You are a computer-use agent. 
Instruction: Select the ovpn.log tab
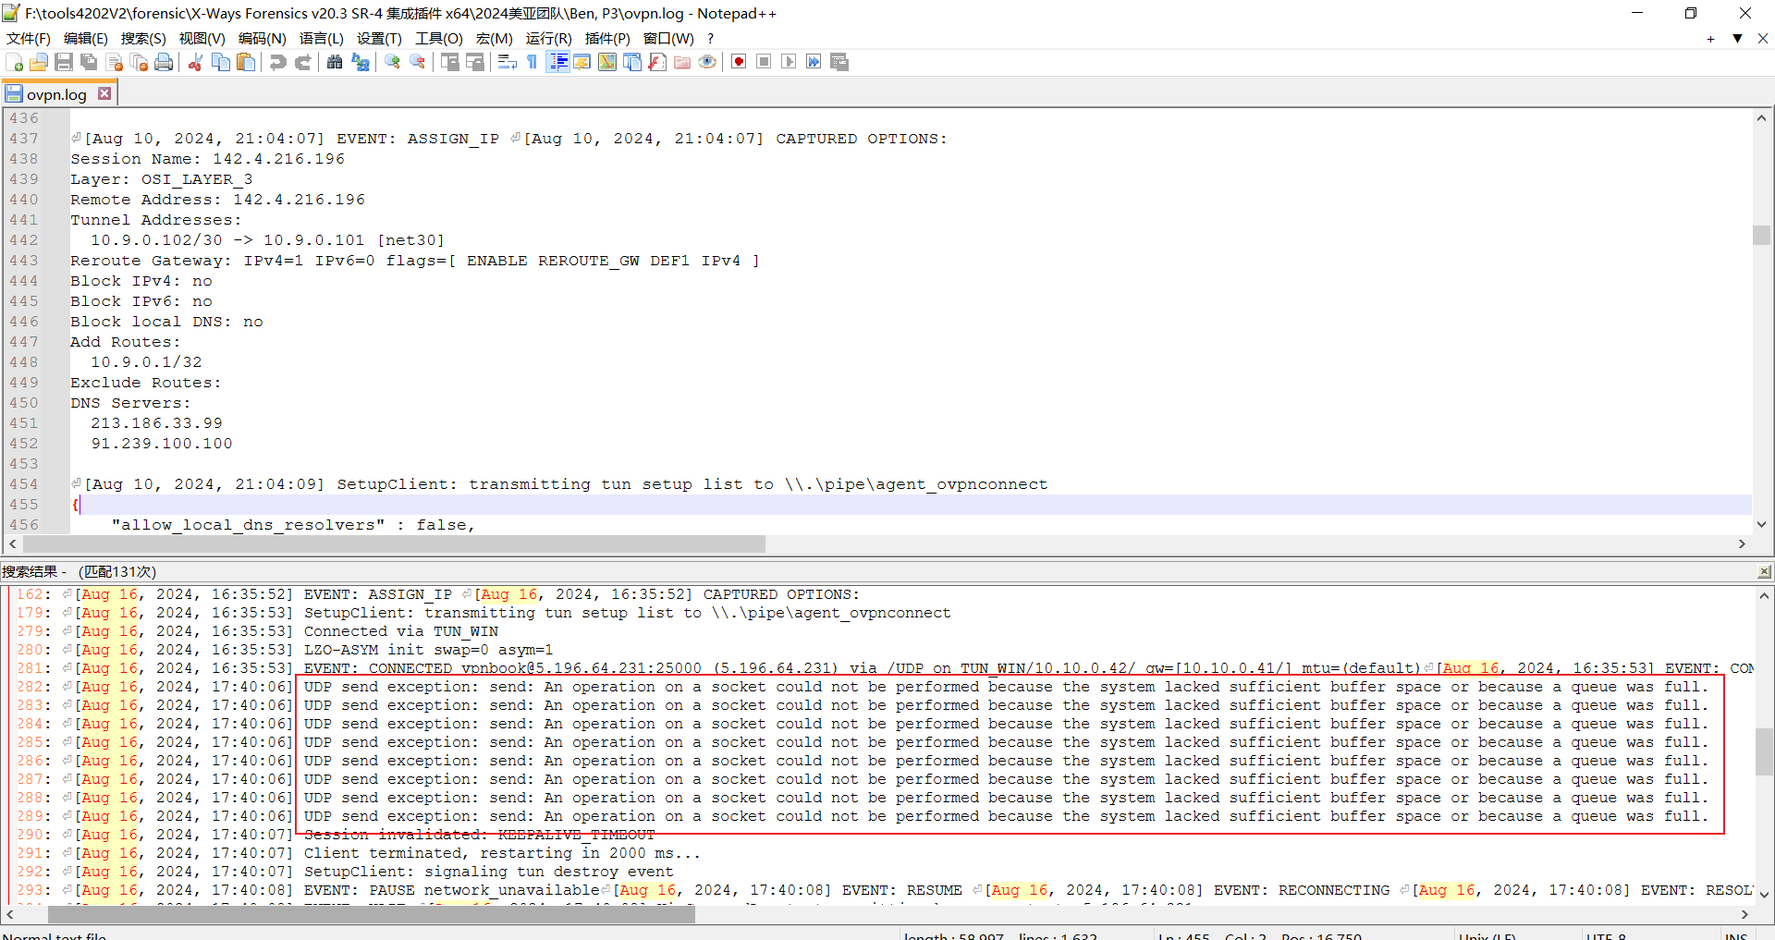coord(55,94)
